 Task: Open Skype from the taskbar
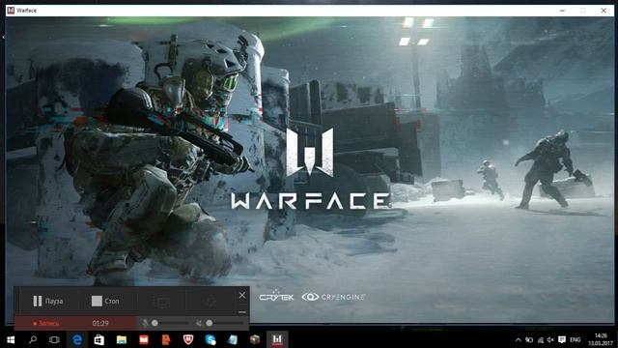tap(211, 339)
